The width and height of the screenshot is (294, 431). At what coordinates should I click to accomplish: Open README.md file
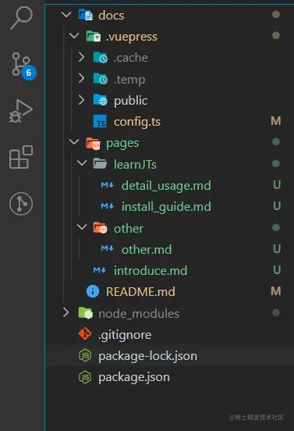[x=140, y=292]
